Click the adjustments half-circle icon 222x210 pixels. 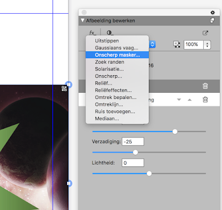pos(110,33)
